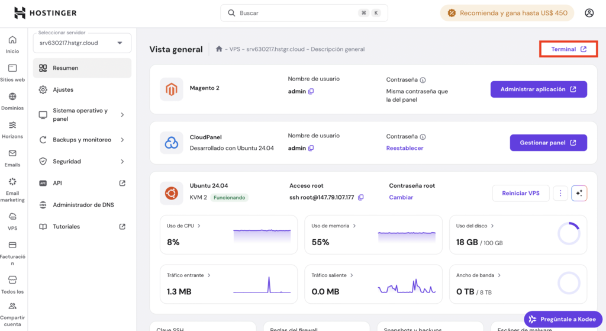
Task: Click the home icon in breadcrumb
Action: [219, 49]
